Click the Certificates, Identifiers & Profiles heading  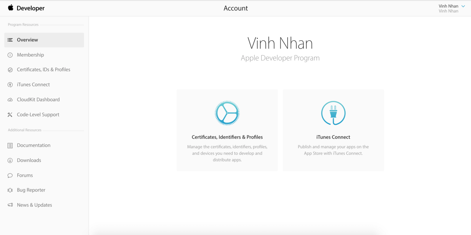[227, 137]
